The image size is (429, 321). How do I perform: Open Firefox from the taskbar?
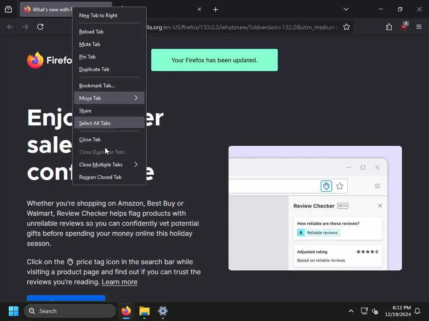[x=126, y=311]
